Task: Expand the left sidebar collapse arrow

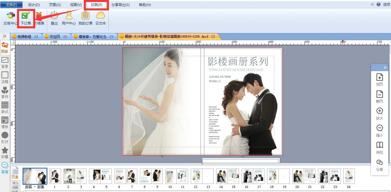Action: coord(5,36)
